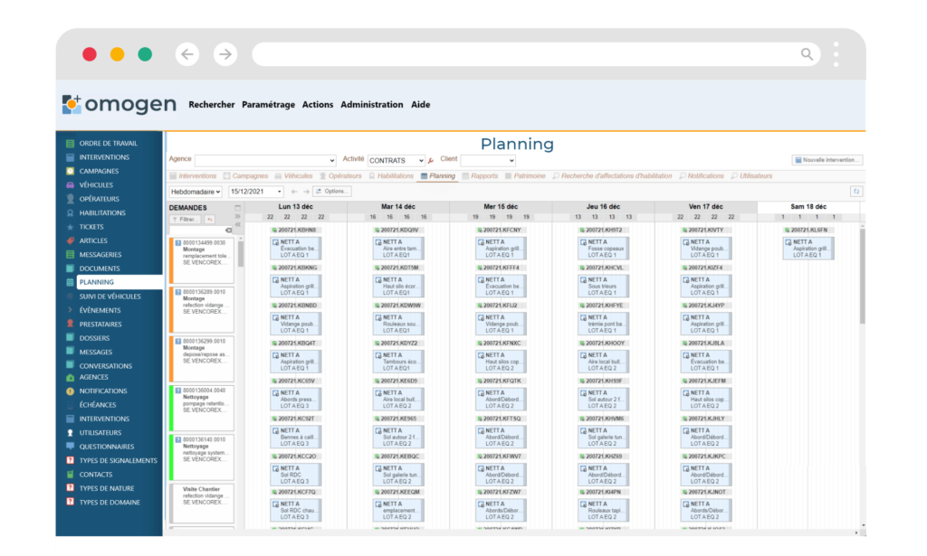Select demand card 8000134499.0030 Montage

[x=202, y=260]
